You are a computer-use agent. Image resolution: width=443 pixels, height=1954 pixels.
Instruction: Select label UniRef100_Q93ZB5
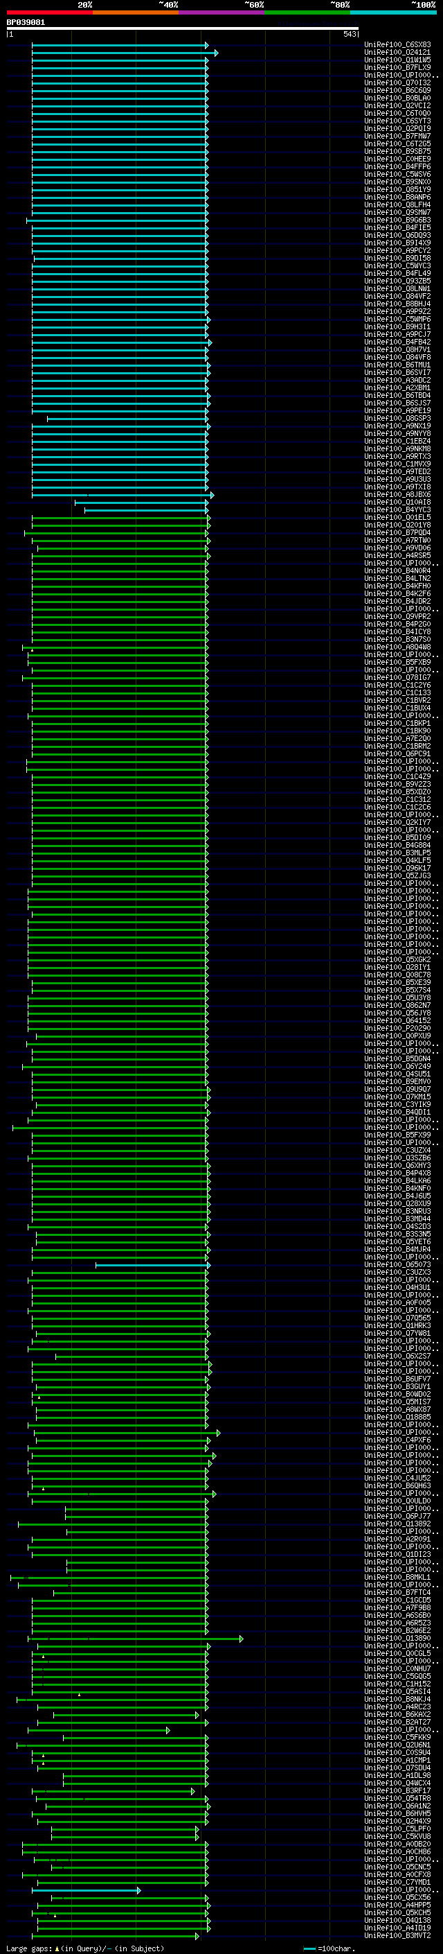(397, 281)
